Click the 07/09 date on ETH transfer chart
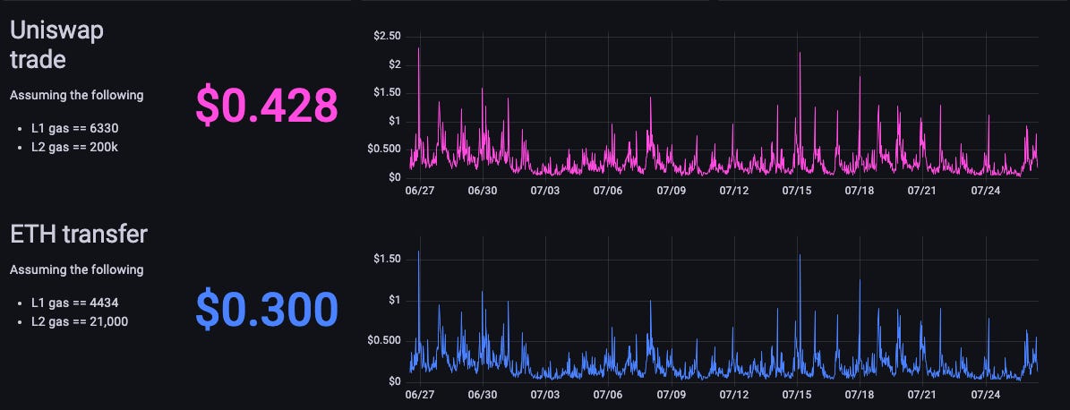This screenshot has height=410, width=1070. tap(672, 394)
